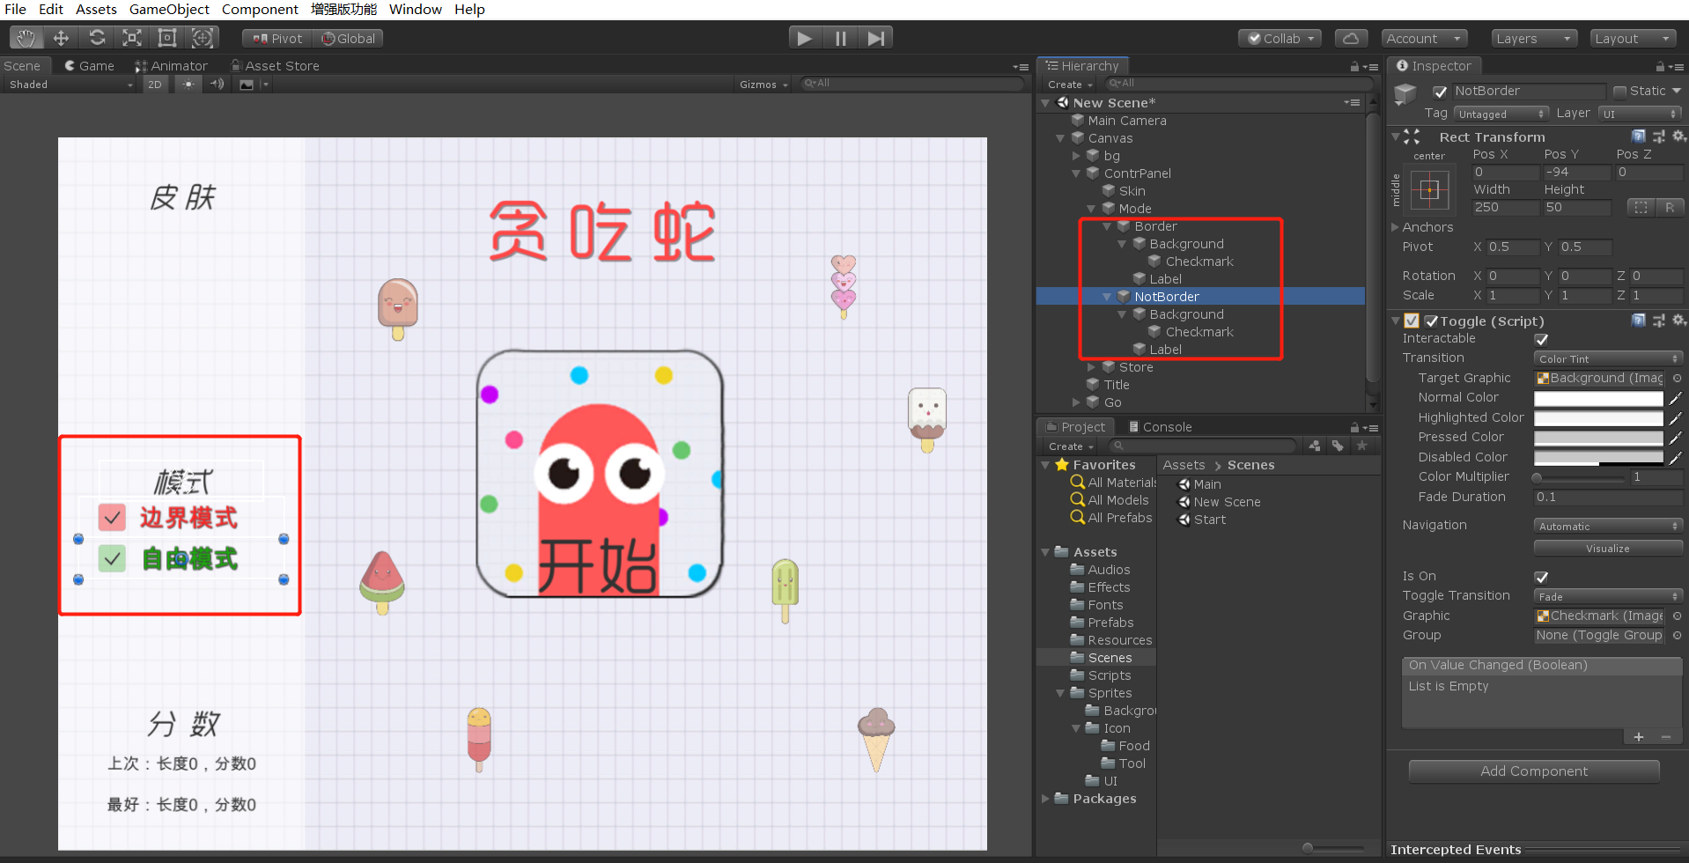Toggle scene effects image icon

[247, 85]
